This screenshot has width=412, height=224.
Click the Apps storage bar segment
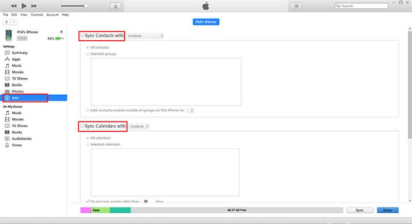click(100, 210)
